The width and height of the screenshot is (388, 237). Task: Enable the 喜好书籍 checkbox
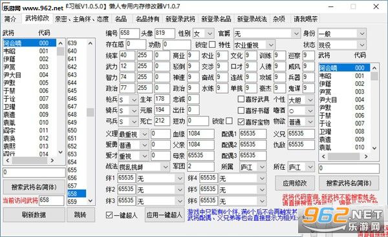pos(241,110)
